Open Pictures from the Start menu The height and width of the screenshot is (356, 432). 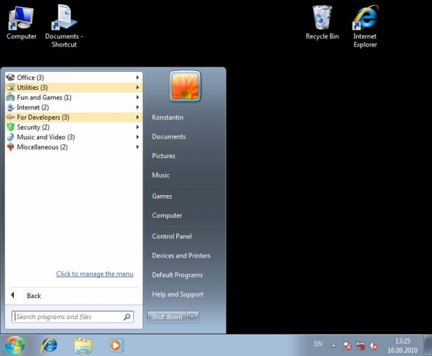(x=164, y=156)
